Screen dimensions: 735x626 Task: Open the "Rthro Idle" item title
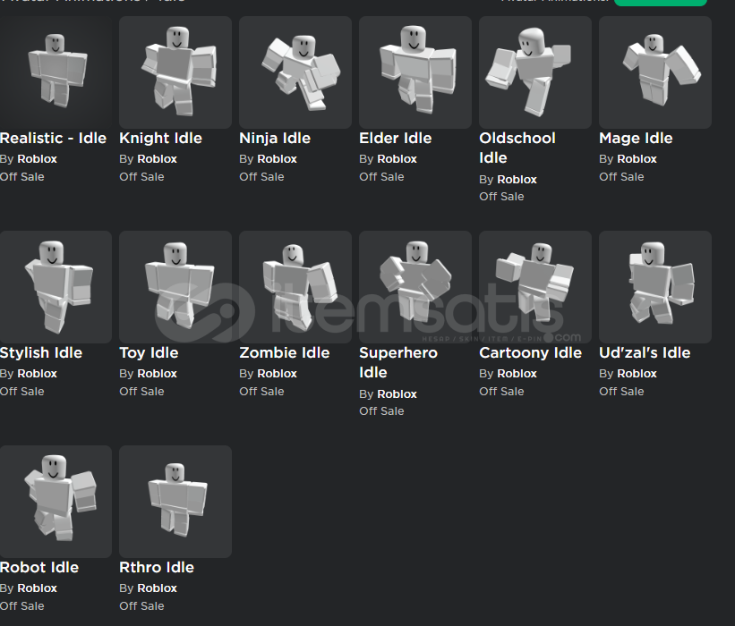point(157,567)
